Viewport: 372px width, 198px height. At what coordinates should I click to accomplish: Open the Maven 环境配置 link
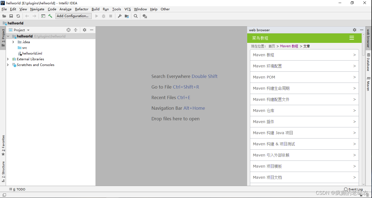pyautogui.click(x=267, y=66)
